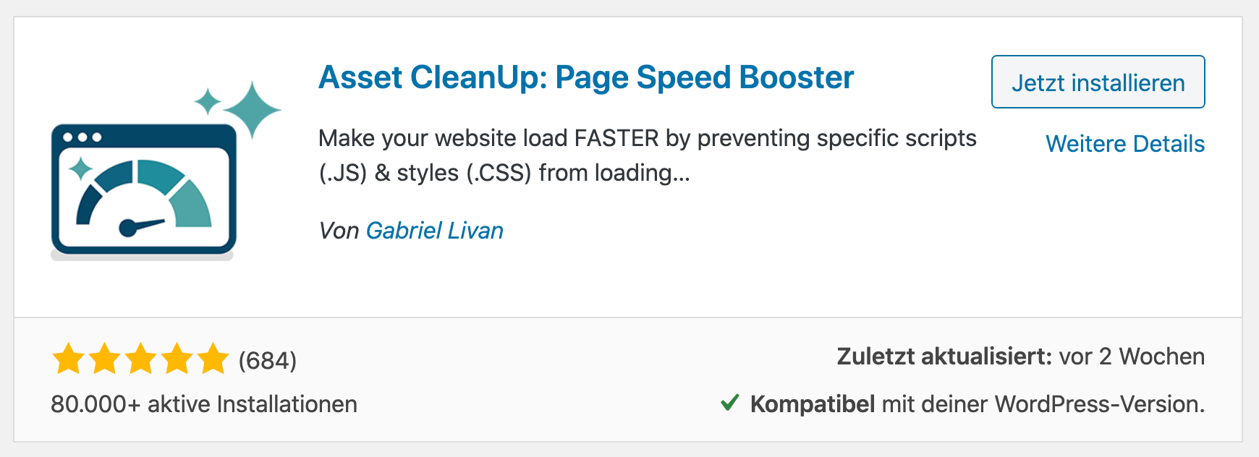Visit author Gabriel Livan's link
1259x457 pixels.
click(x=434, y=231)
